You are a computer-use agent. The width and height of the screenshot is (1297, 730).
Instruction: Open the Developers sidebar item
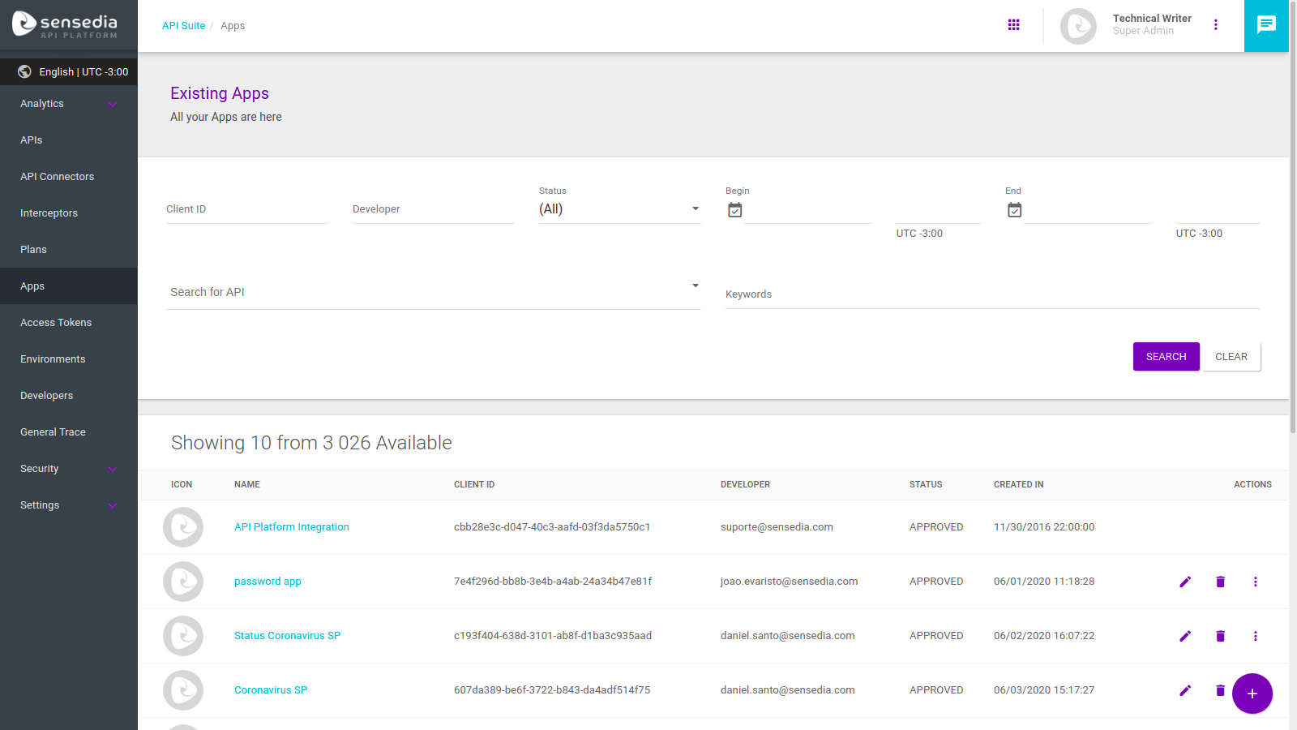(46, 396)
